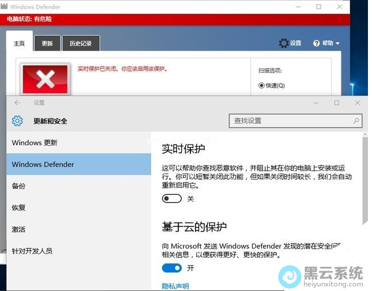Turn off cloud-based protection toggle
The width and height of the screenshot is (372, 291).
tap(172, 268)
